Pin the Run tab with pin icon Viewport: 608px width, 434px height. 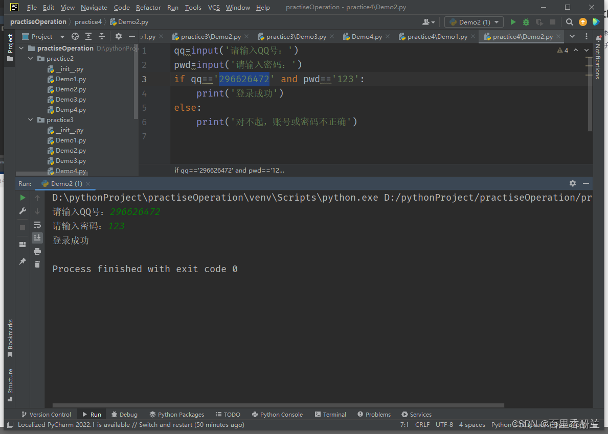(x=22, y=261)
